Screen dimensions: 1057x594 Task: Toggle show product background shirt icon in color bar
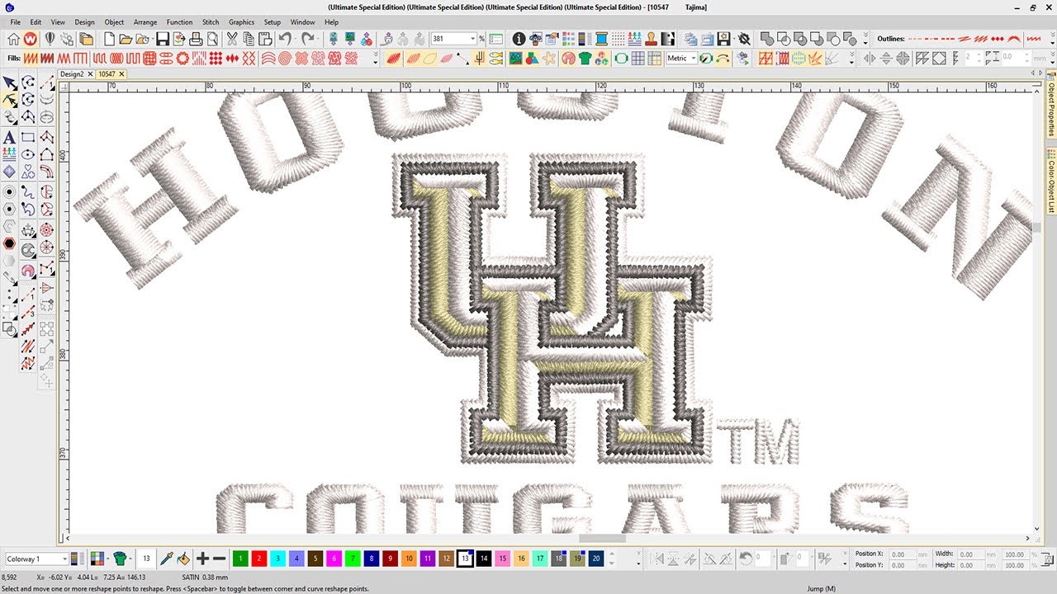pyautogui.click(x=120, y=559)
